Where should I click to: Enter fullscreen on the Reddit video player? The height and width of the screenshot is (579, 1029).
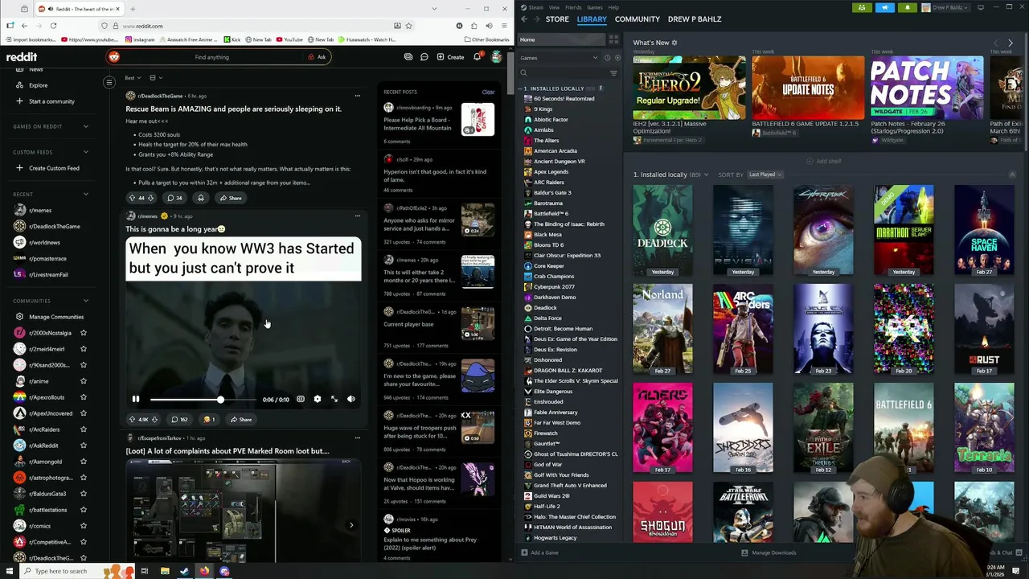click(334, 399)
